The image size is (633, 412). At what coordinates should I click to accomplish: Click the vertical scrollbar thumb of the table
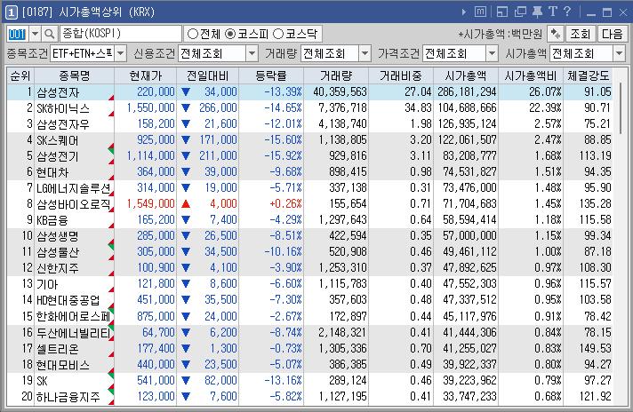point(621,108)
